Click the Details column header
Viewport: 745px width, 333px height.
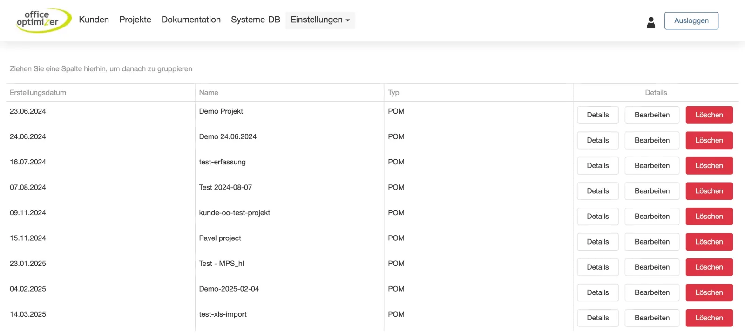(x=656, y=93)
